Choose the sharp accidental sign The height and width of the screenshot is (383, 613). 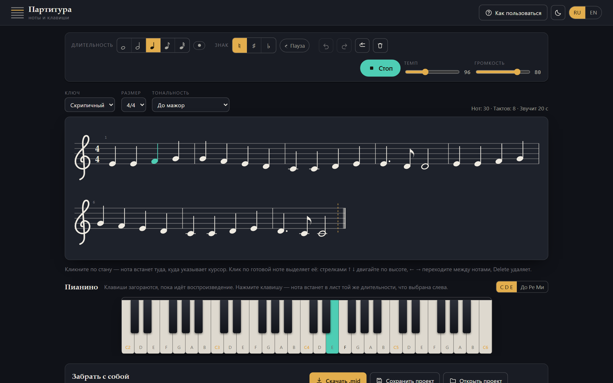pyautogui.click(x=254, y=45)
